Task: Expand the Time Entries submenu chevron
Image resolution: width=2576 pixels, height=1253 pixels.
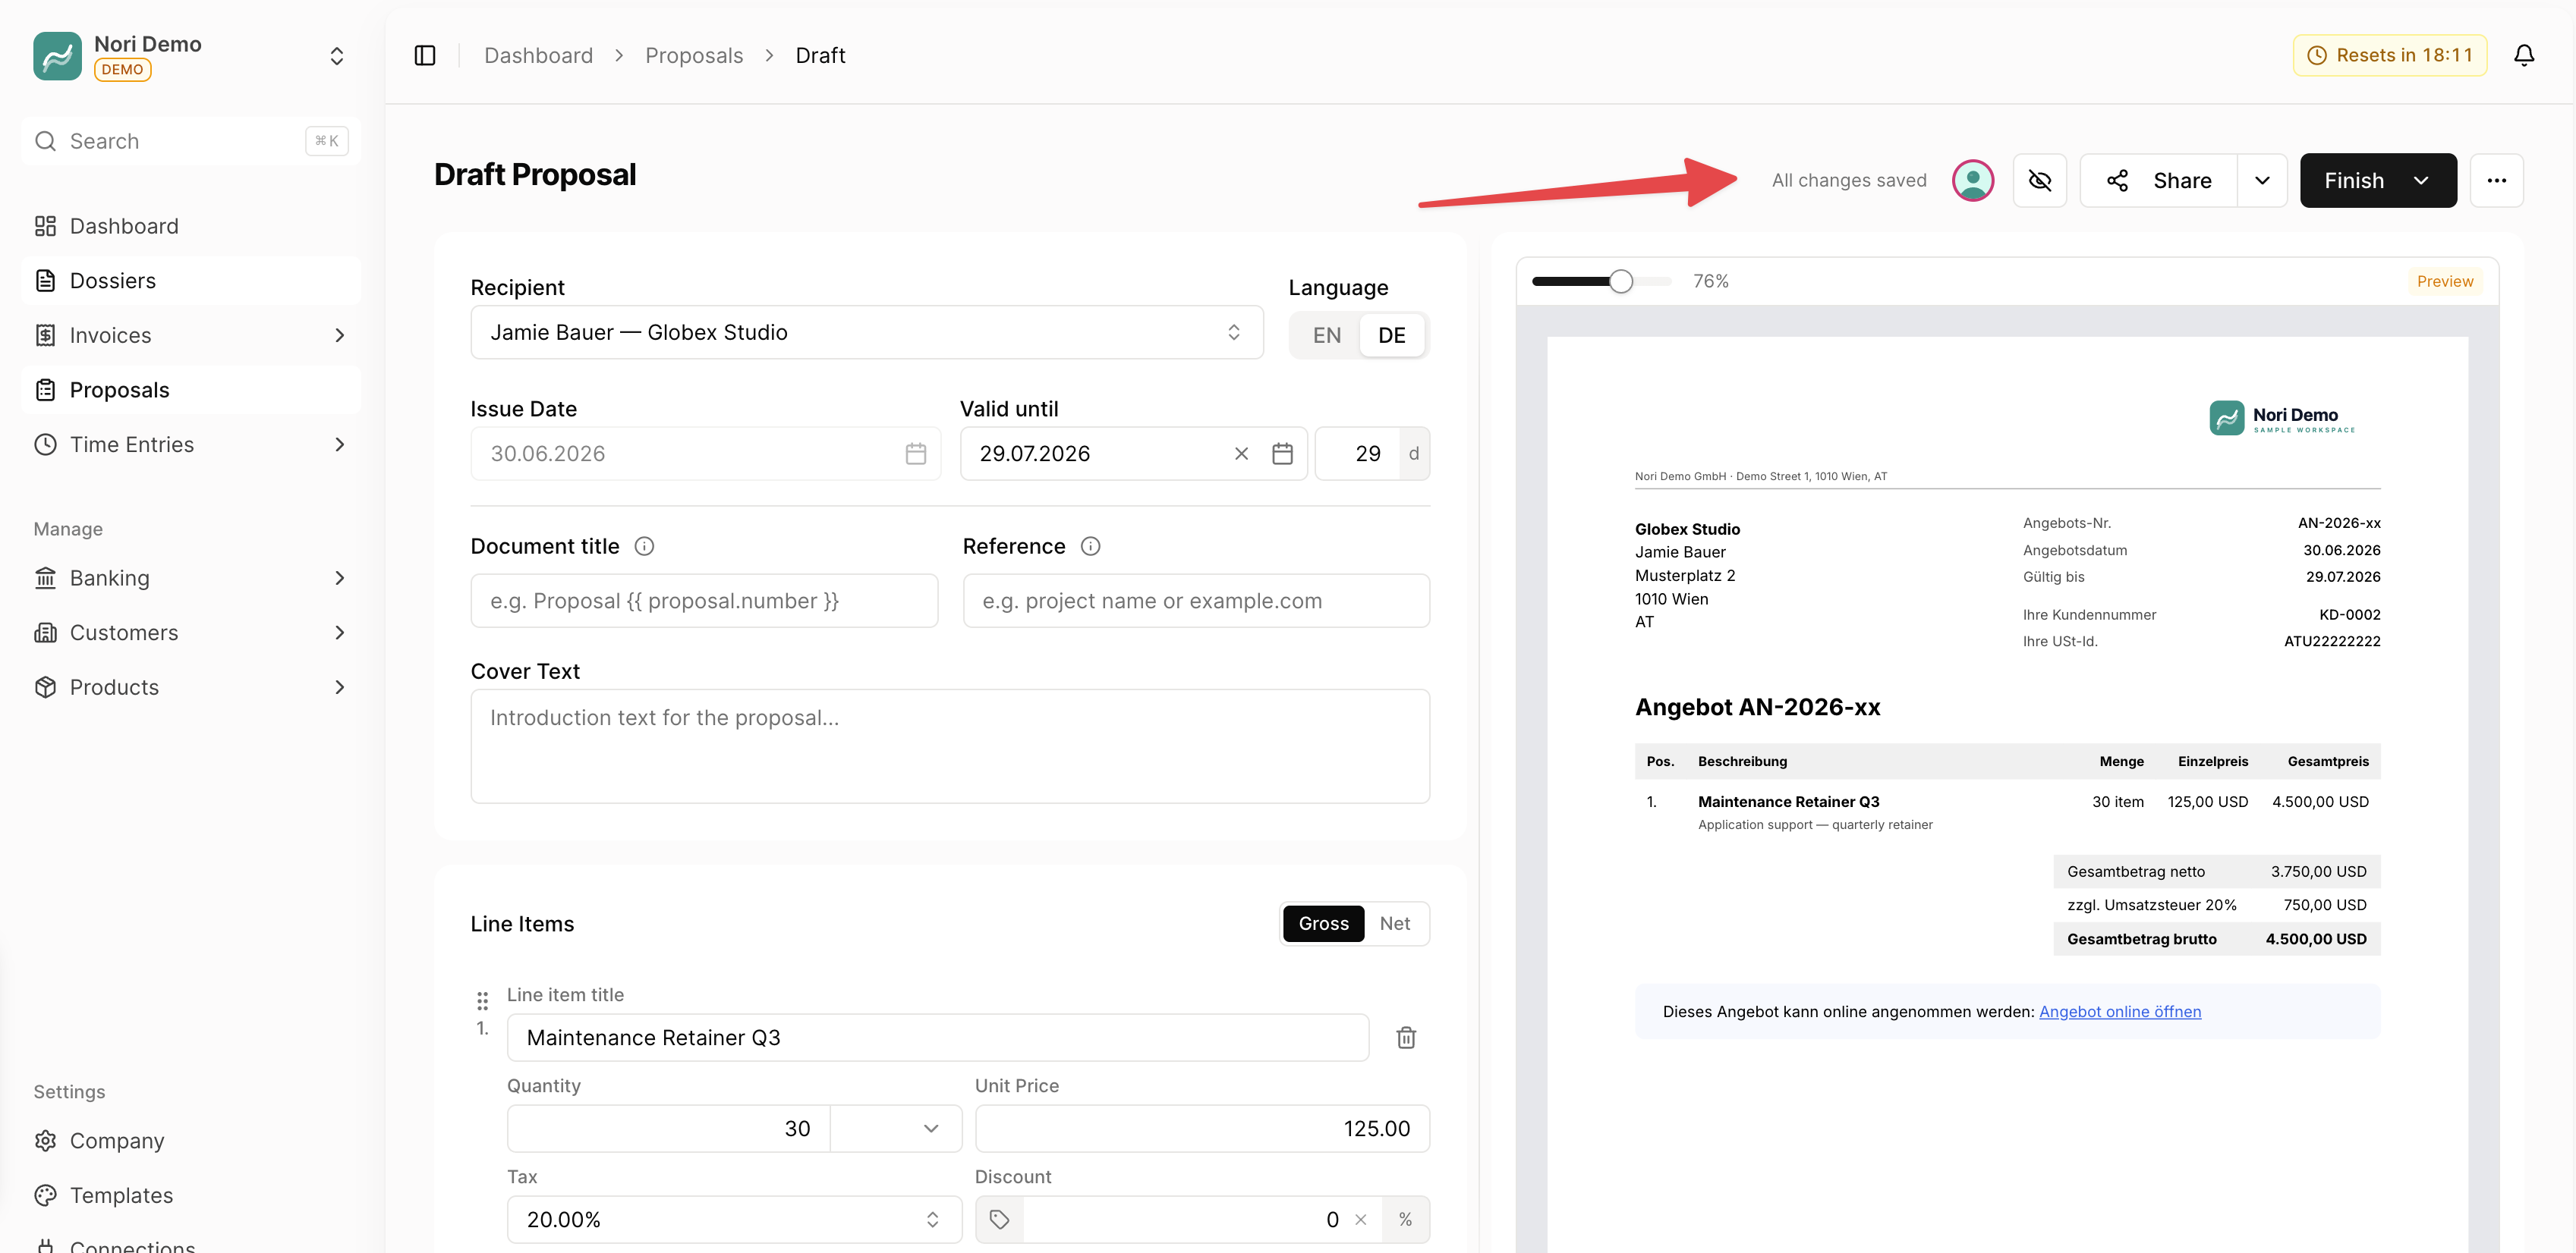Action: click(340, 444)
